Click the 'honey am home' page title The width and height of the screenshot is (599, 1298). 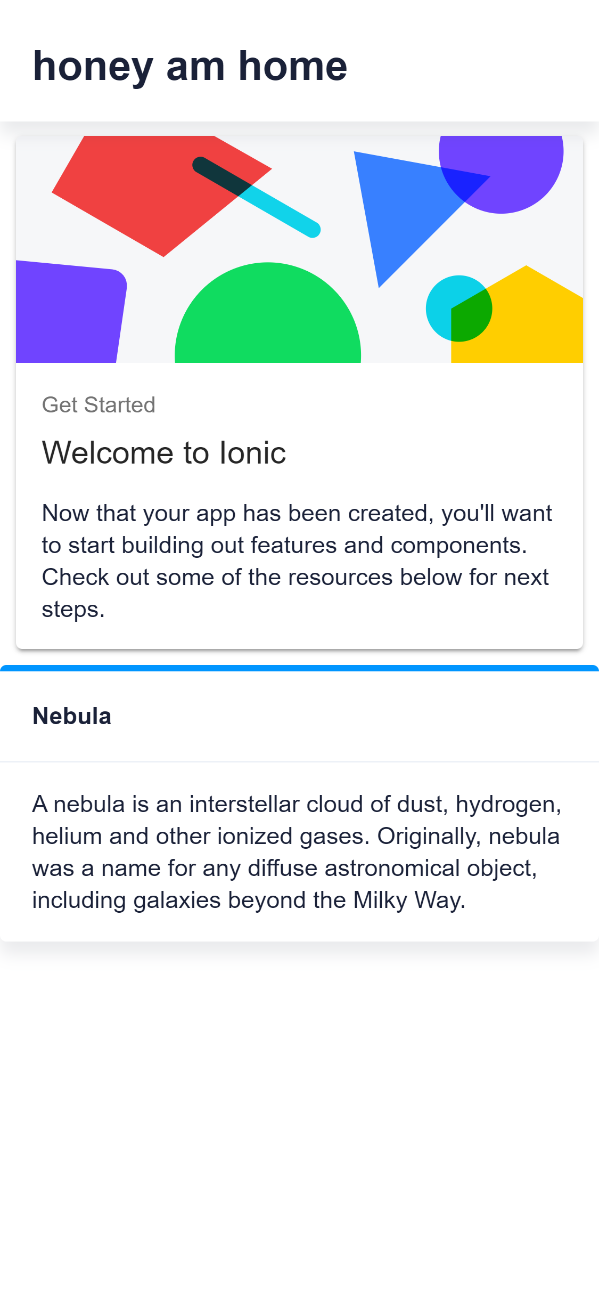coord(190,67)
